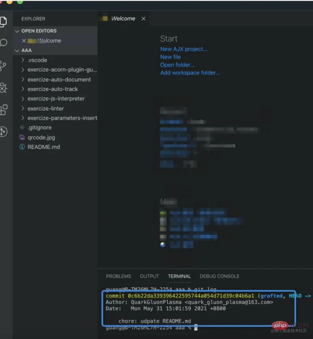
Task: Click the commit hash line in terminal
Action: coord(180,296)
